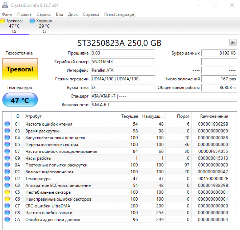Open the Диск menu
The height and width of the screenshot is (230, 240).
[73, 14]
